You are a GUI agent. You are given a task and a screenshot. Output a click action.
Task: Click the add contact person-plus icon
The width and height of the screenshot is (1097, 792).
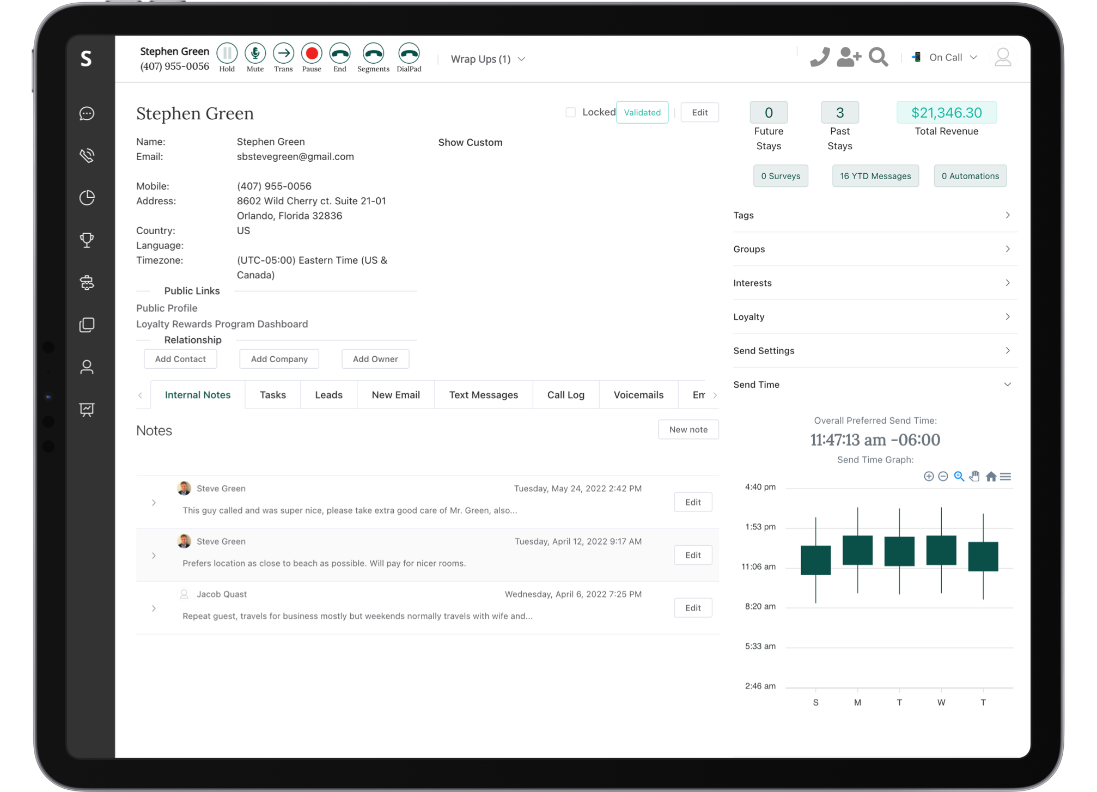849,57
